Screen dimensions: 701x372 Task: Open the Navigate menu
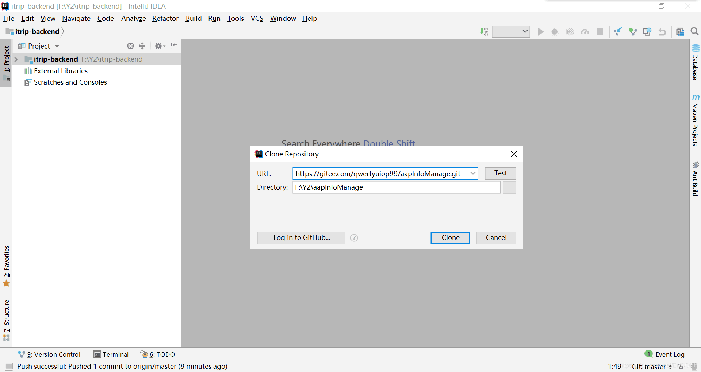coord(76,19)
